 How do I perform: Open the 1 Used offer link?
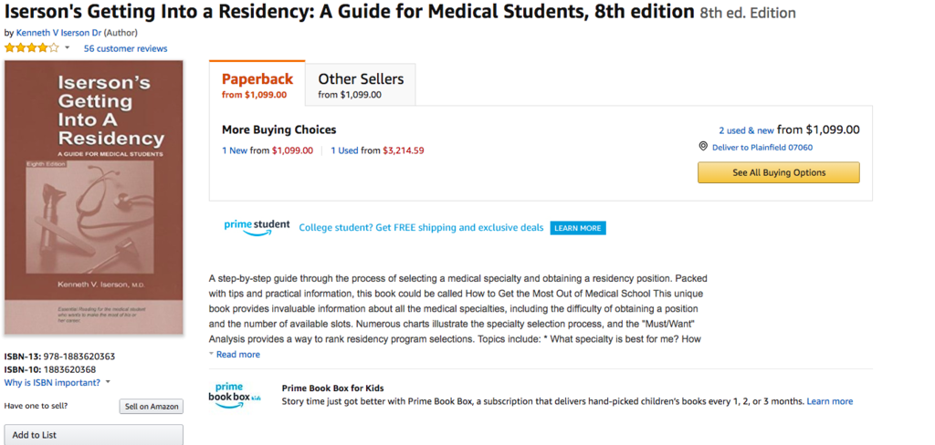click(344, 150)
